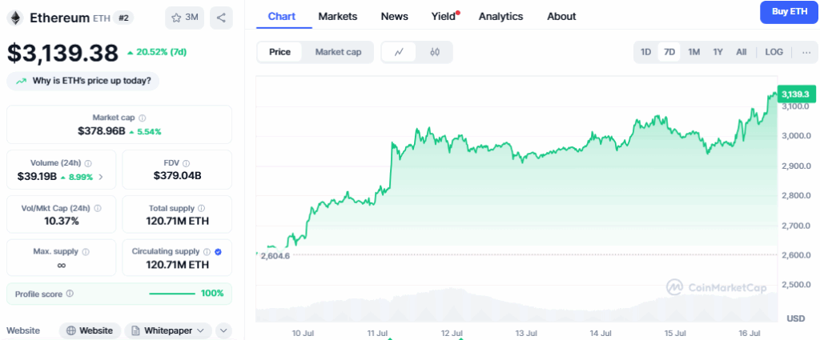Click the Buy ETH button
Screen dimensions: 820x340
789,12
